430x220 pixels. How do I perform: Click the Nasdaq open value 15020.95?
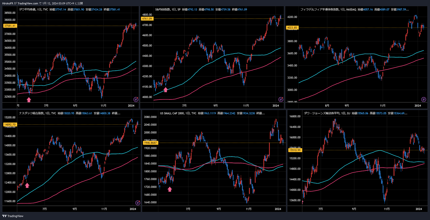point(69,113)
